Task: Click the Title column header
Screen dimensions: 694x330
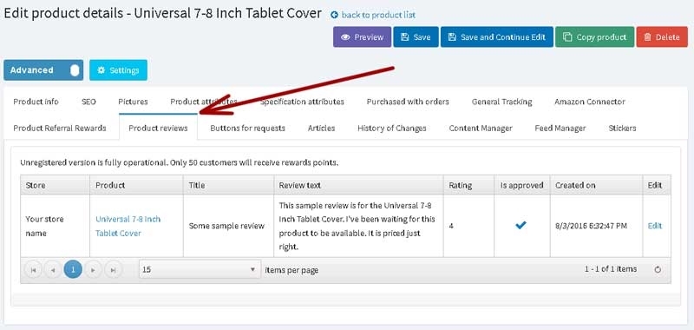Action: coord(229,185)
